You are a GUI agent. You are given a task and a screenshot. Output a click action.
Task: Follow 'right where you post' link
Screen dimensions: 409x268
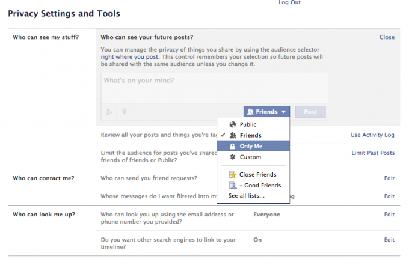click(129, 57)
